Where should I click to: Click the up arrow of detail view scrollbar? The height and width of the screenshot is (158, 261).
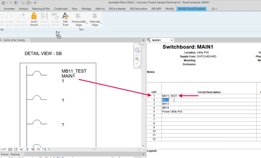point(143,45)
